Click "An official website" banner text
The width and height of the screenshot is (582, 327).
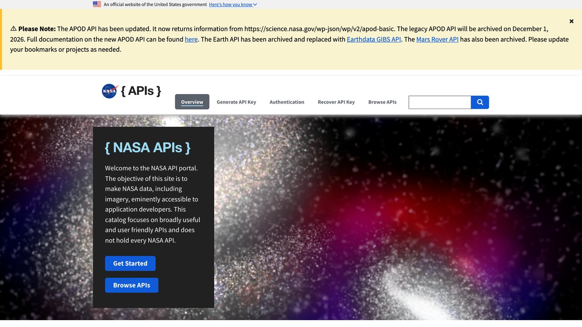tap(155, 5)
